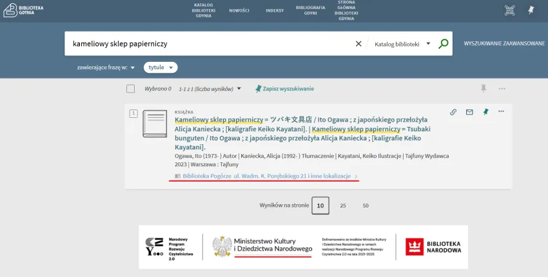548x277 pixels.
Task: Copy permalink using the link icon
Action: pos(453,112)
